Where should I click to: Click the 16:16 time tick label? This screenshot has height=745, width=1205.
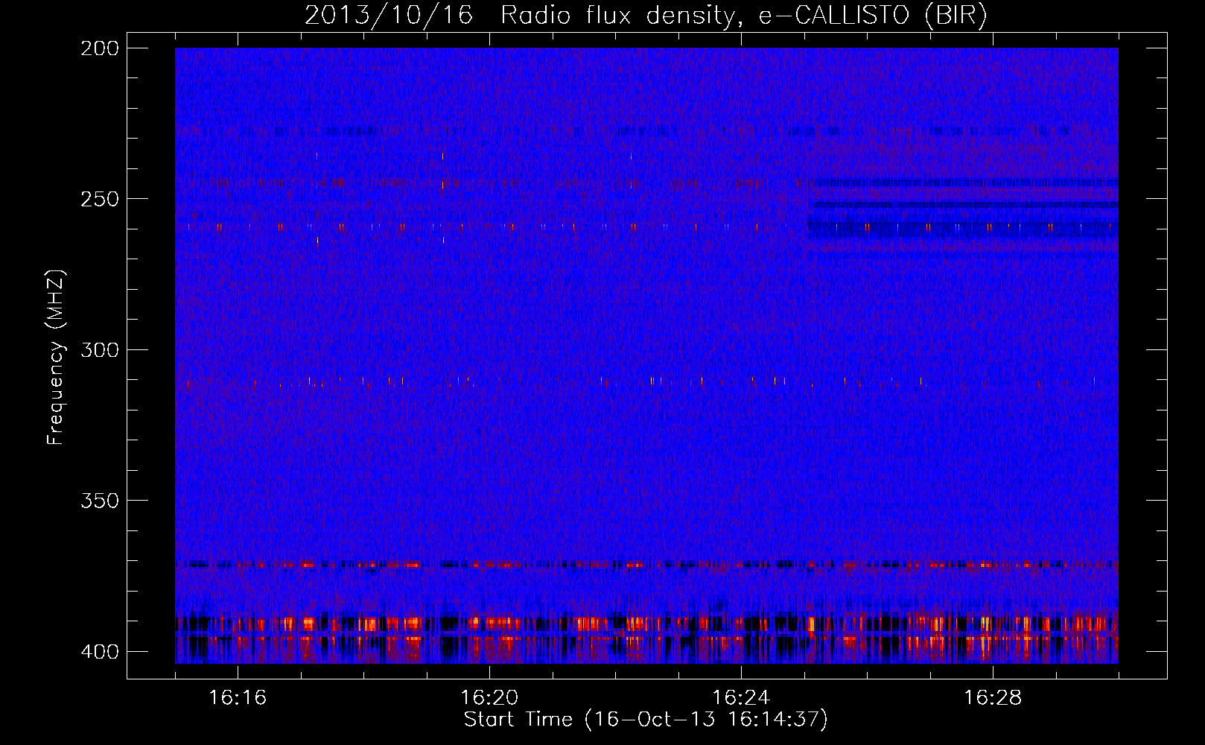[238, 697]
